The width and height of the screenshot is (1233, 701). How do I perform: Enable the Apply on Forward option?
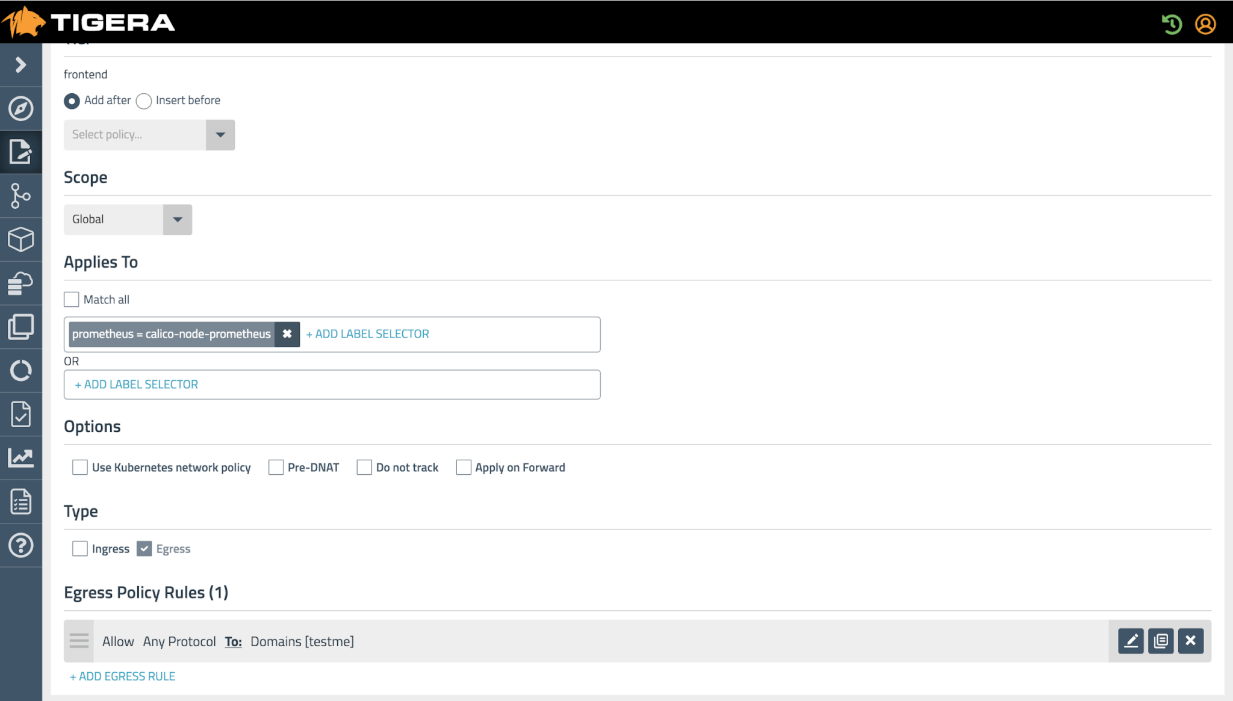coord(463,467)
